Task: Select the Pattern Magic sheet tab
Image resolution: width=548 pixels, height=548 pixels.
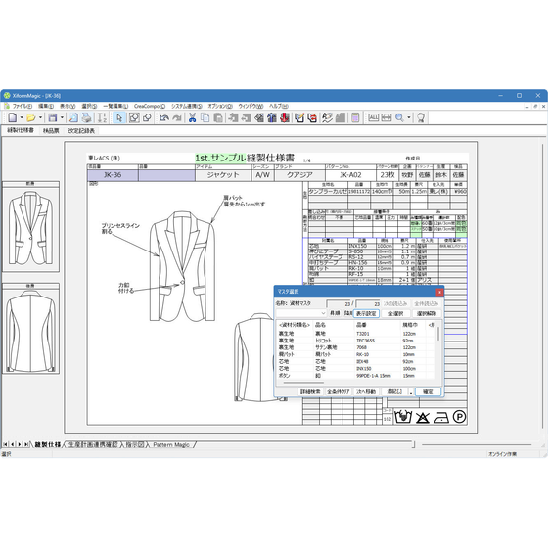Action: pos(171,445)
